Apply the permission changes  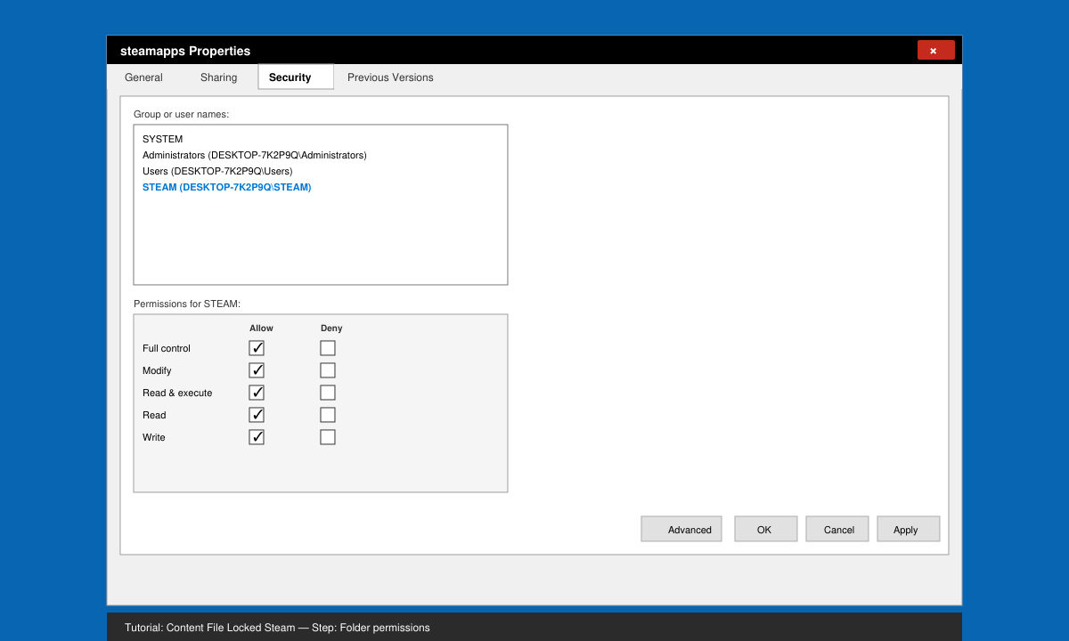(909, 529)
